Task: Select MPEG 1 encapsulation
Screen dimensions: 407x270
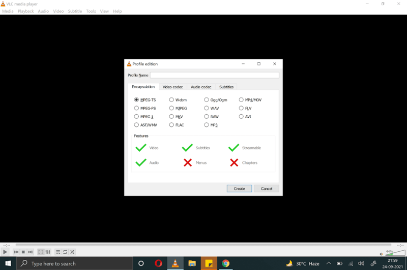Action: pyautogui.click(x=143, y=117)
